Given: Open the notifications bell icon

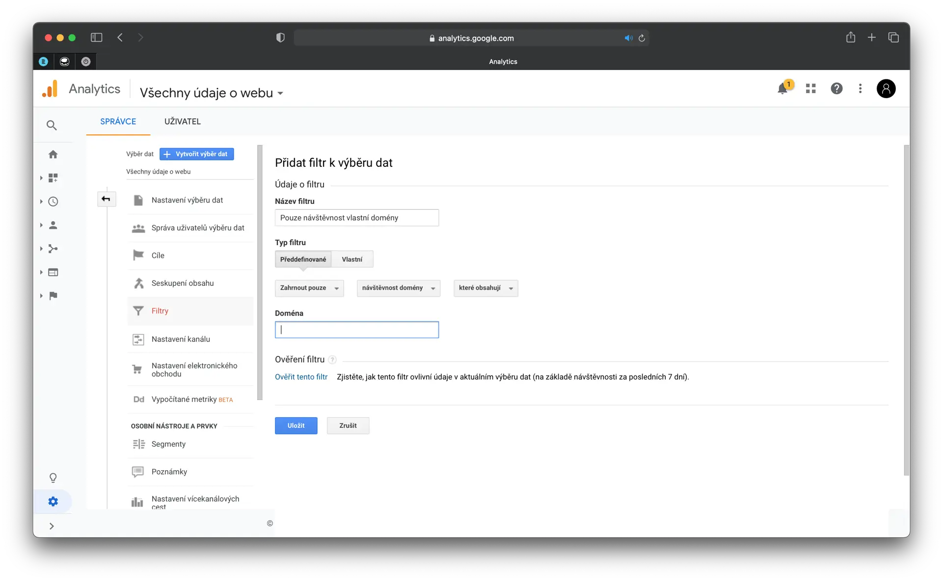Looking at the screenshot, I should [x=782, y=89].
